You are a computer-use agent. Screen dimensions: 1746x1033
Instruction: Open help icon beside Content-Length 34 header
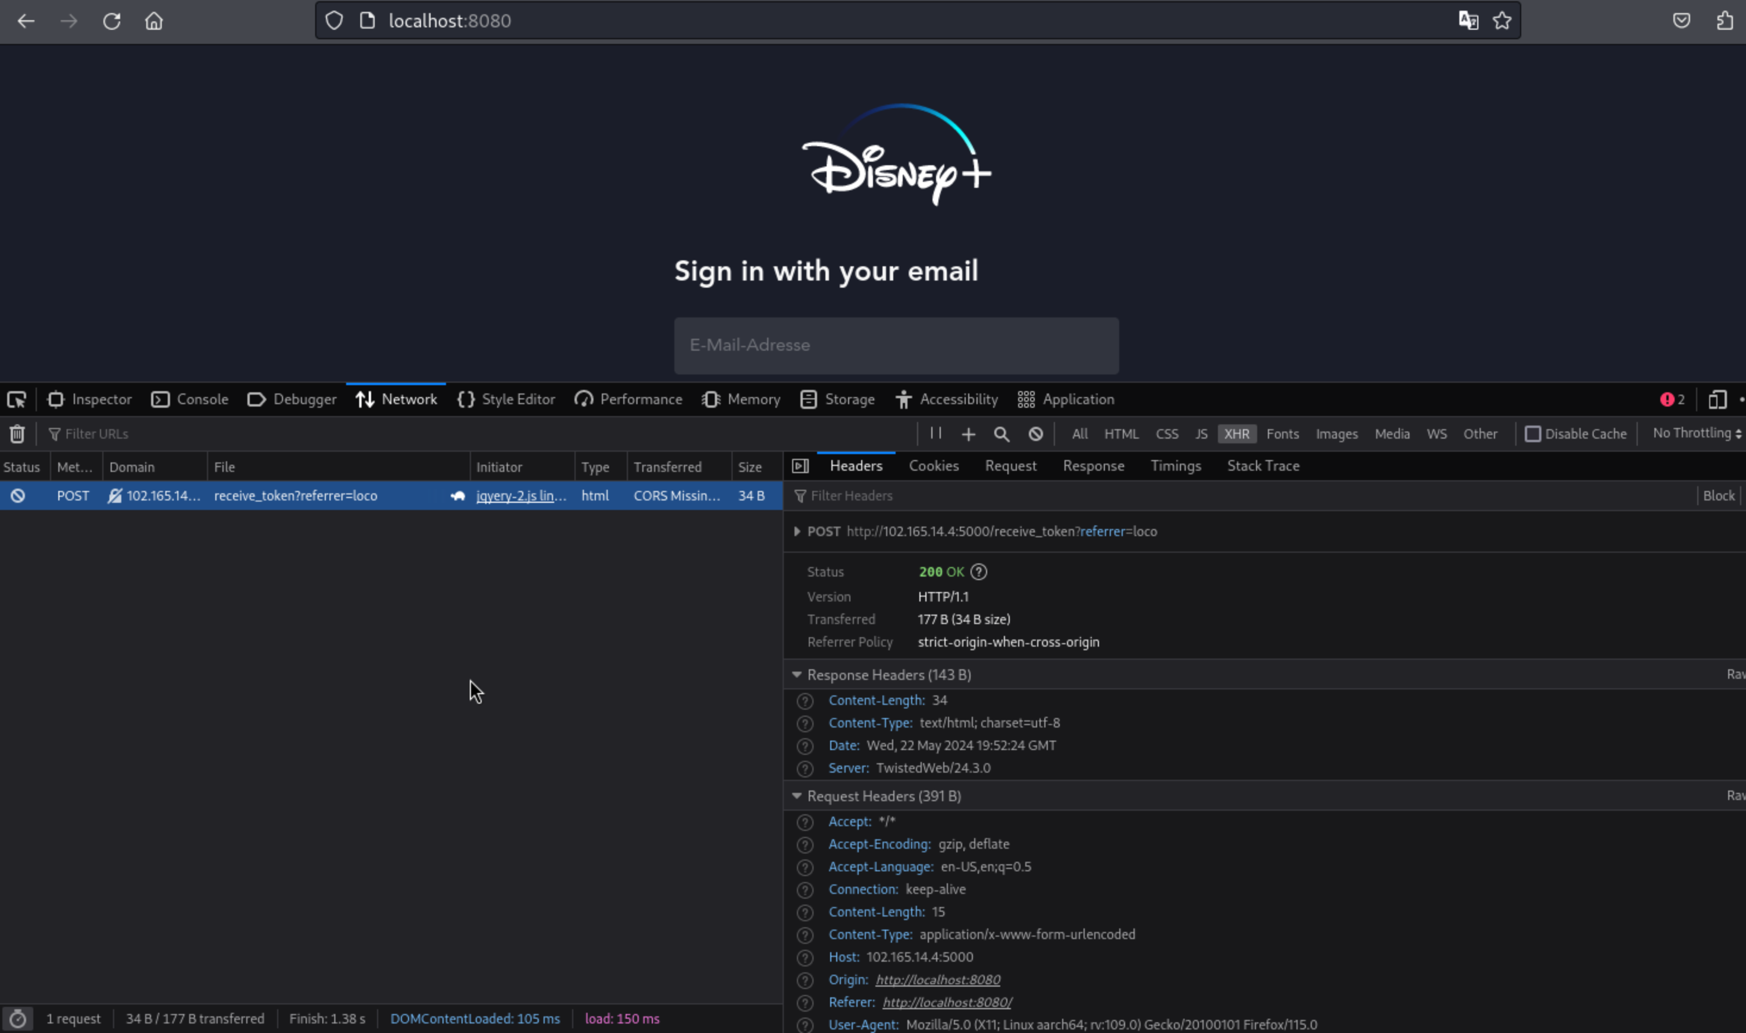click(x=805, y=701)
